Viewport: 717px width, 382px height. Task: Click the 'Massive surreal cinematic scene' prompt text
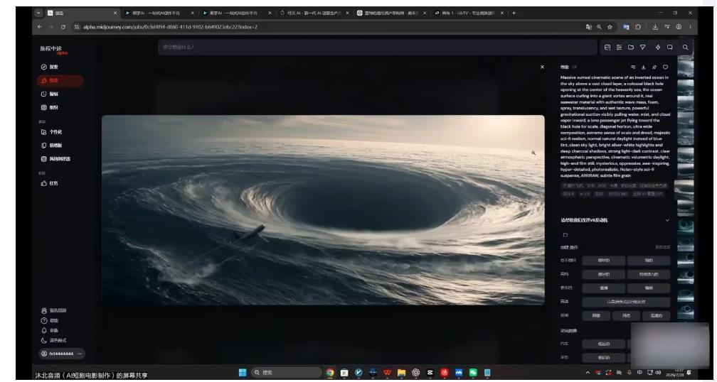(615, 126)
